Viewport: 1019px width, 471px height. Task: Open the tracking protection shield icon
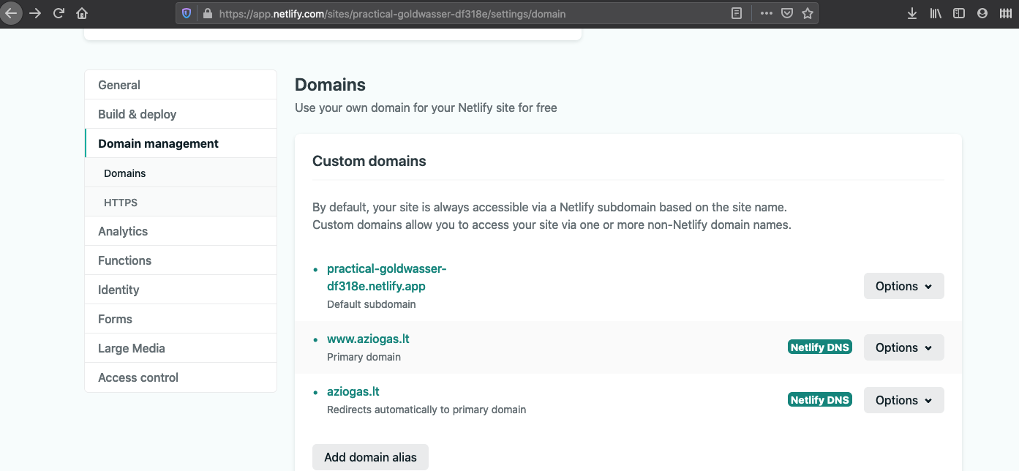point(186,12)
